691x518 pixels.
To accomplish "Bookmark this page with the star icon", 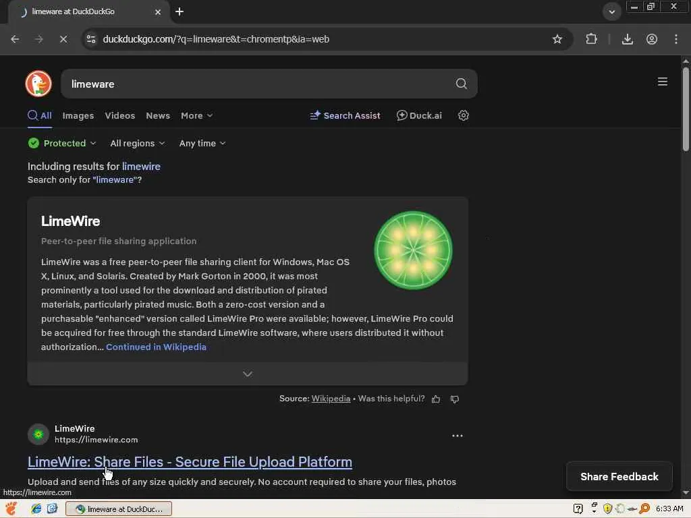I will tap(557, 39).
